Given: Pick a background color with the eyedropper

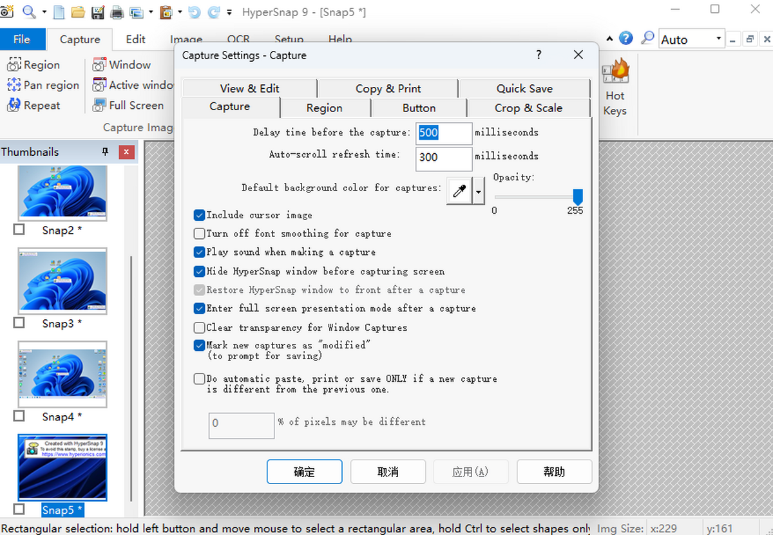Looking at the screenshot, I should click(459, 191).
